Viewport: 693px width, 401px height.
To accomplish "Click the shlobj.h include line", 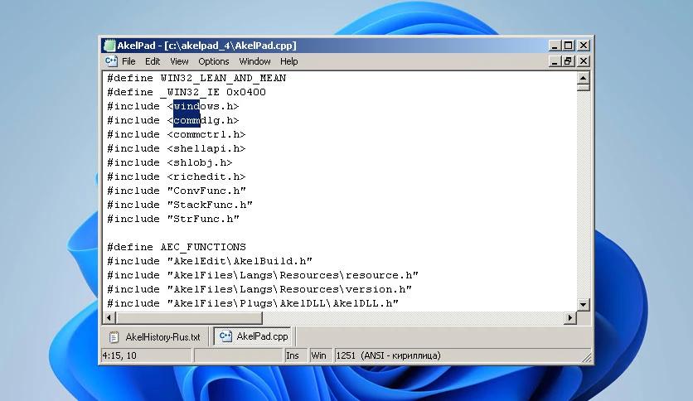I will (170, 163).
